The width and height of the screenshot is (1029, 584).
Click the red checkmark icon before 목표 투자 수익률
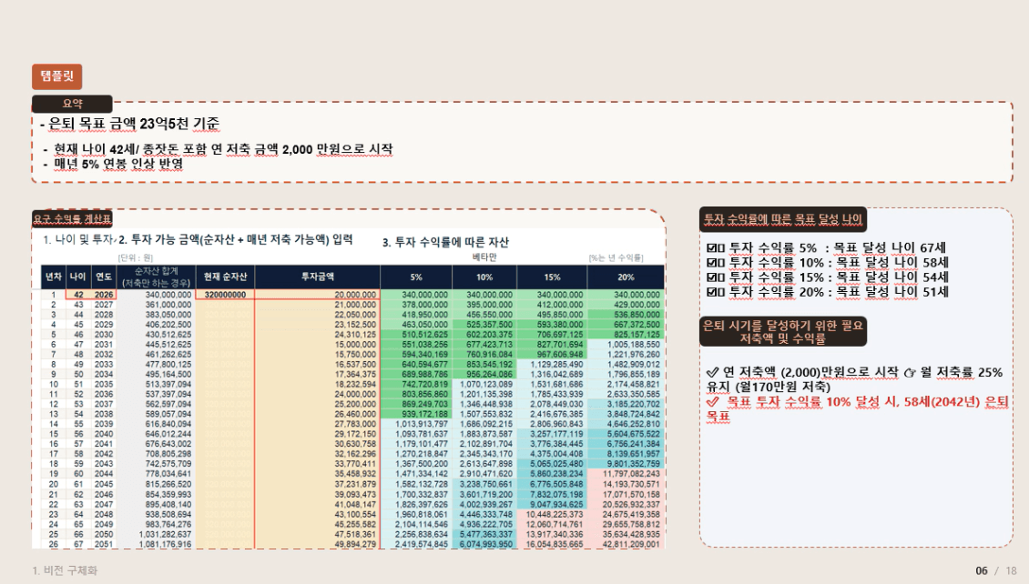click(713, 402)
